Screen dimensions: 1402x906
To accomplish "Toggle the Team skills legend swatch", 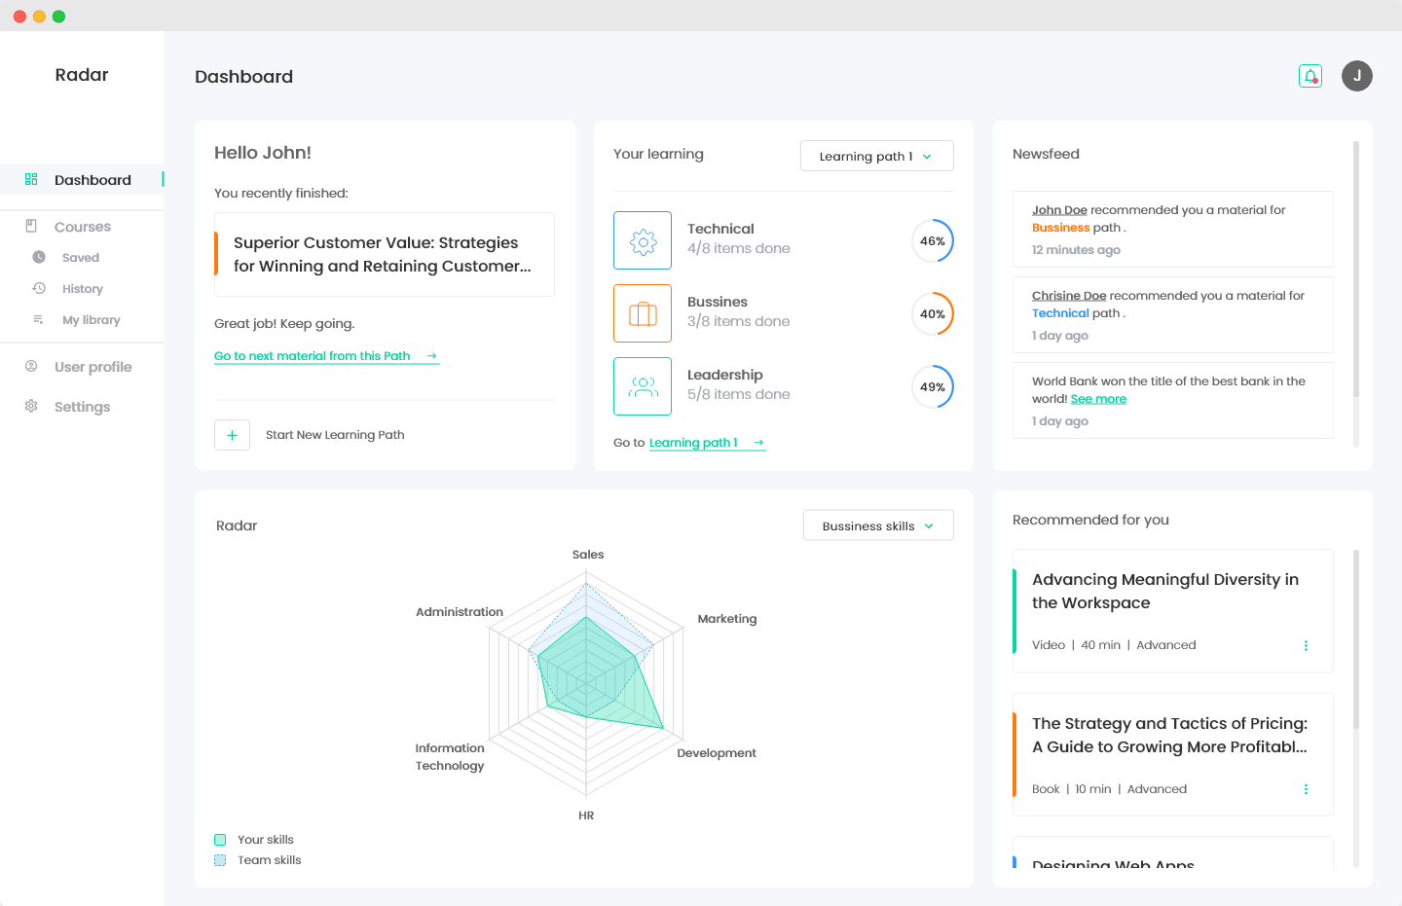I will coord(220,859).
